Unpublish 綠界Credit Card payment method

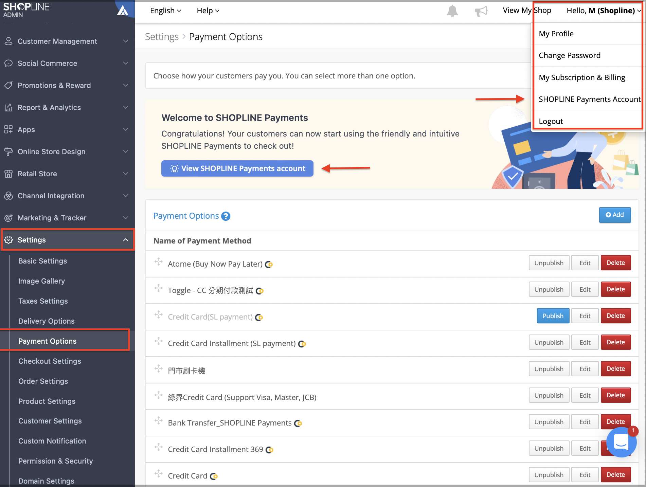tap(549, 395)
